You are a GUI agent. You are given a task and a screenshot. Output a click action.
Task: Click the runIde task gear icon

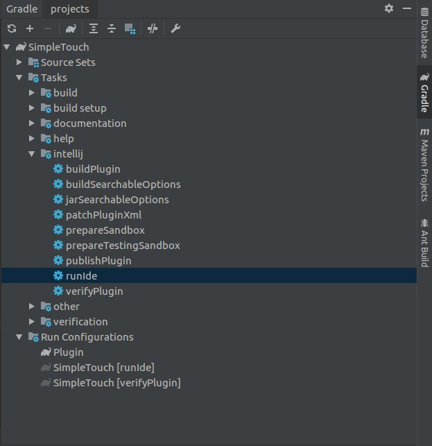click(x=58, y=275)
